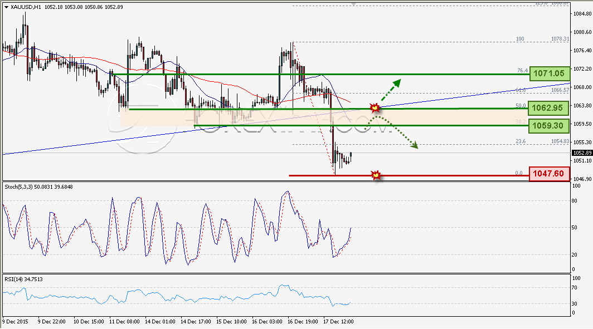Click the current price tag 1052.89 on axis
Image resolution: width=593 pixels, height=329 pixels.
point(582,153)
